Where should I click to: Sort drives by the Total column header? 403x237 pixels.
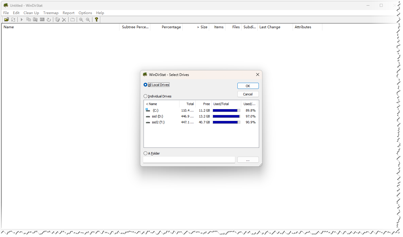pos(187,104)
